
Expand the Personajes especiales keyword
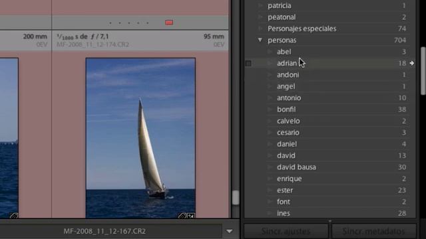(x=260, y=29)
